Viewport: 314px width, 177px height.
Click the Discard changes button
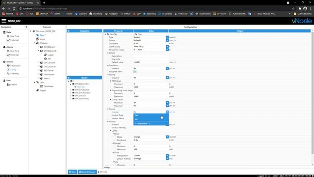coord(87,172)
